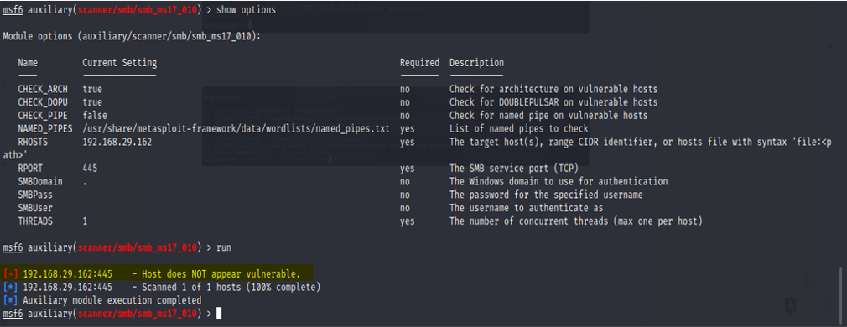Click the CHECK_ARCH option name
Screen dimensions: 847x327
coord(42,89)
